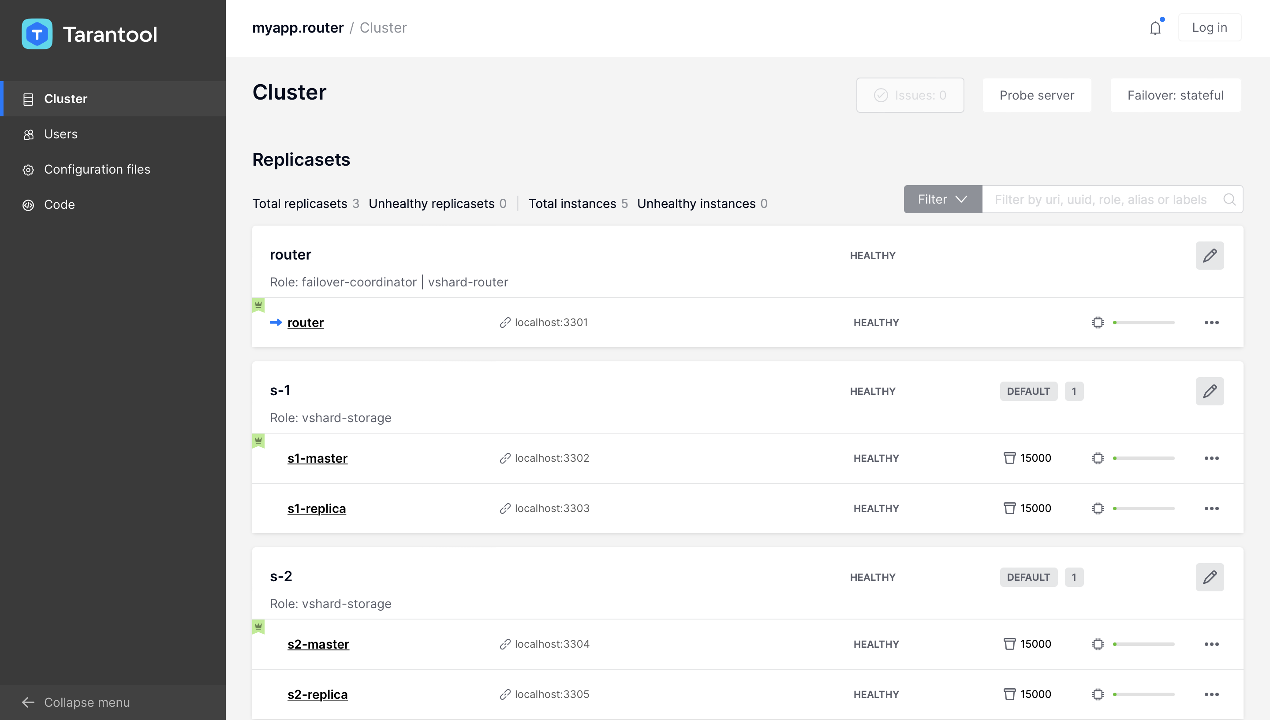The image size is (1270, 720).
Task: Edit the s-1 replicaset with pencil icon
Action: (1209, 391)
